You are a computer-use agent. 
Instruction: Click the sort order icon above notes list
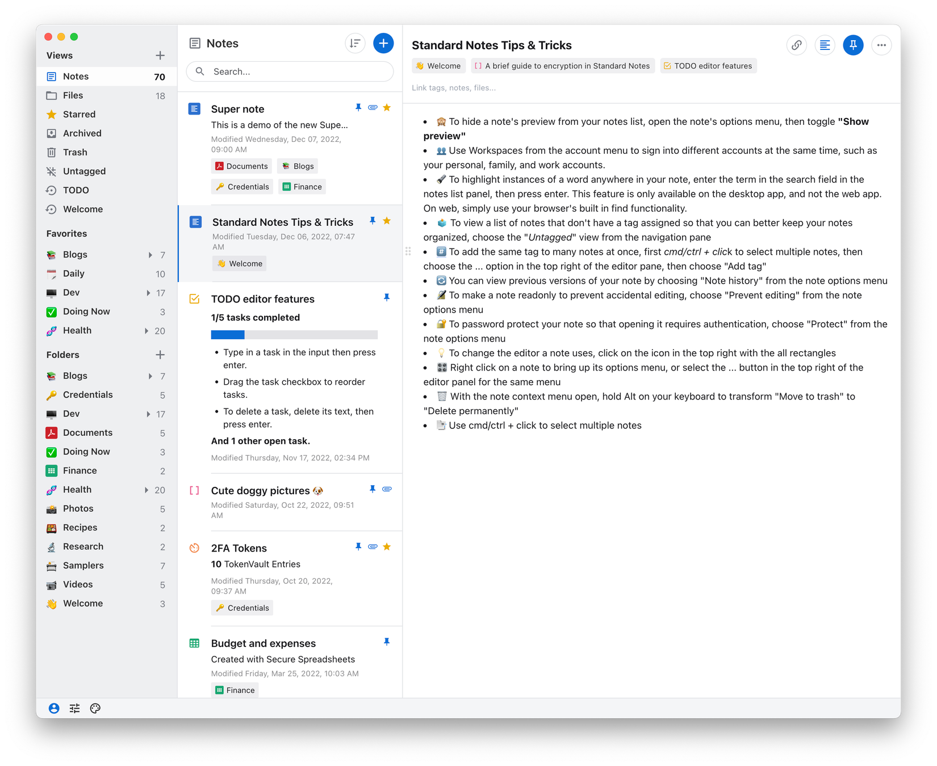tap(355, 43)
